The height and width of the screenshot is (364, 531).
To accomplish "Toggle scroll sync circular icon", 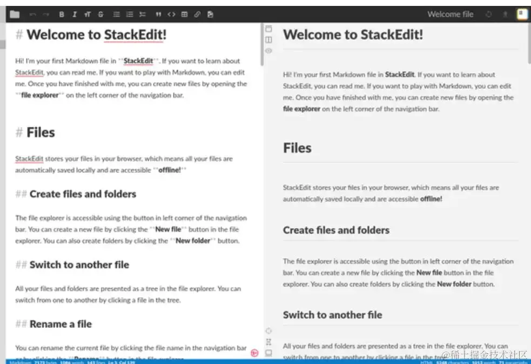I will [268, 331].
